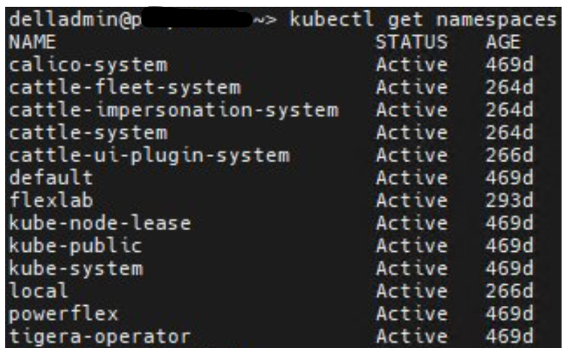
Task: Click the NAME column header
Action: click(32, 42)
